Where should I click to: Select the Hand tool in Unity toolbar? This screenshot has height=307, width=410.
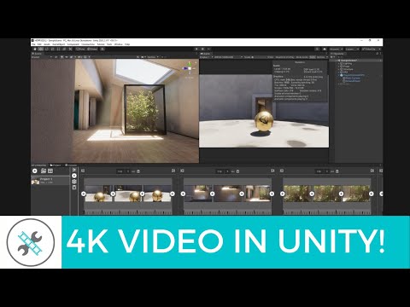35,49
